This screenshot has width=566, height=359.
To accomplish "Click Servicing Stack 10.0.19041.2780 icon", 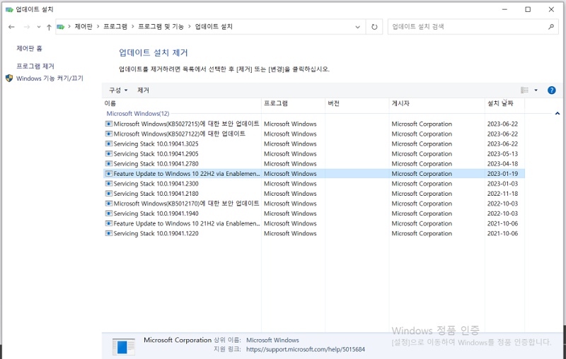I will [x=109, y=164].
